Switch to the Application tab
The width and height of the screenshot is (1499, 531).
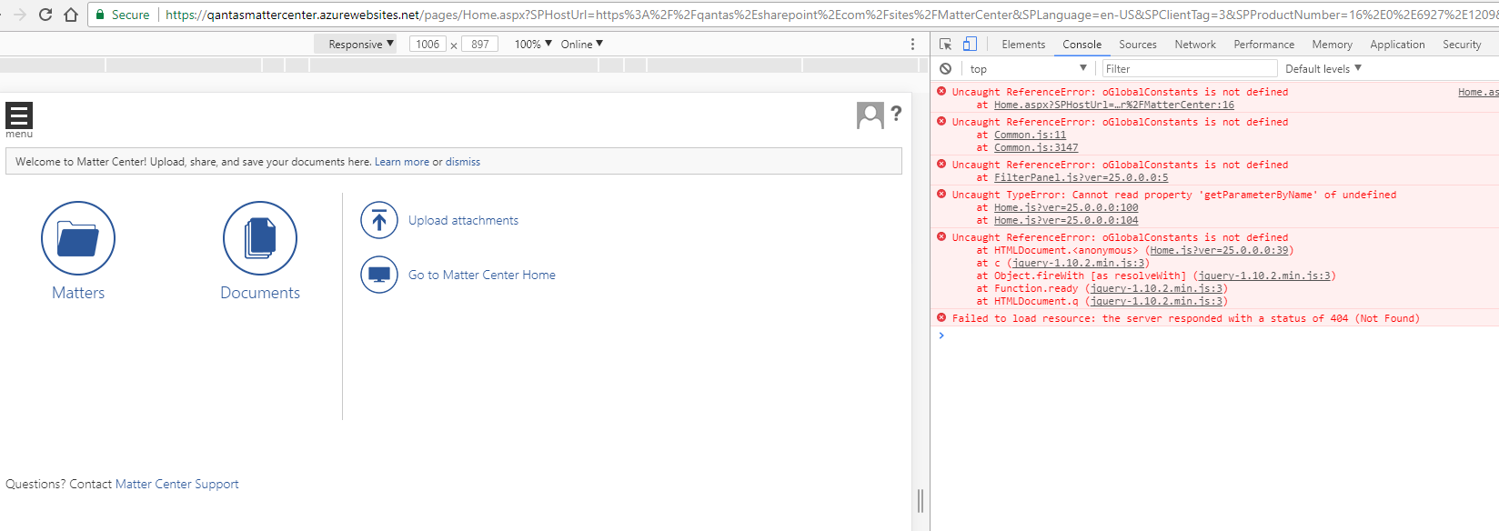coord(1397,44)
